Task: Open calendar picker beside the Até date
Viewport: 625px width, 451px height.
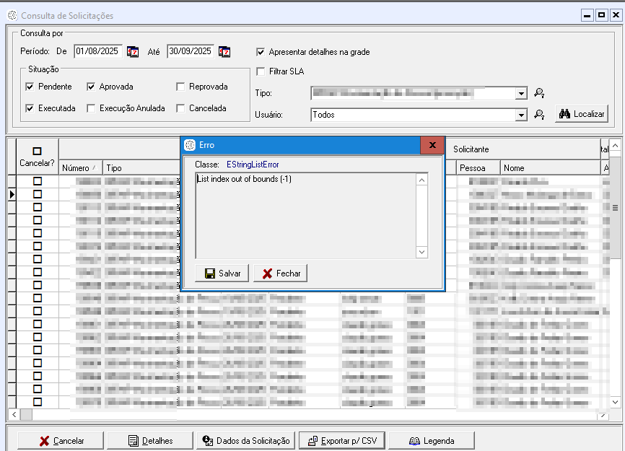Action: 224,51
